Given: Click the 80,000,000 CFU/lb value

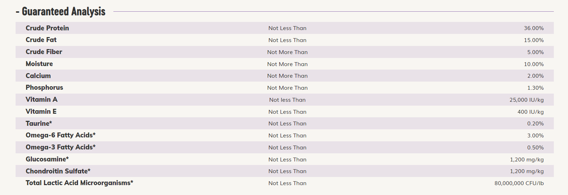Looking at the screenshot, I should click(519, 183).
